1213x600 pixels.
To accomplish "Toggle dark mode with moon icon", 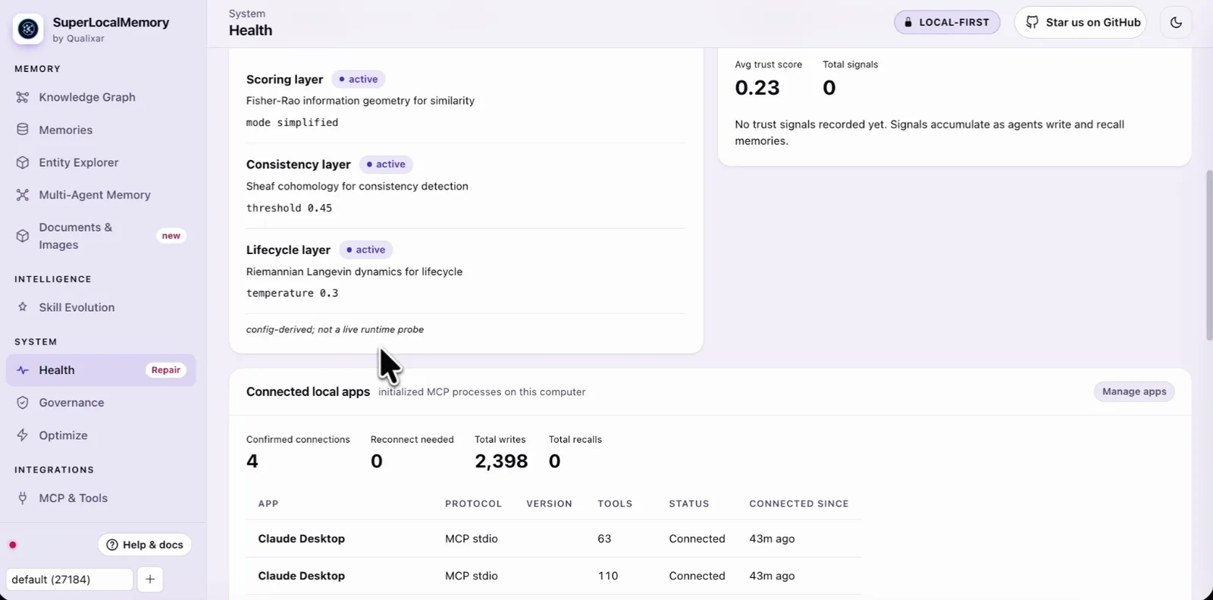I will (1176, 22).
